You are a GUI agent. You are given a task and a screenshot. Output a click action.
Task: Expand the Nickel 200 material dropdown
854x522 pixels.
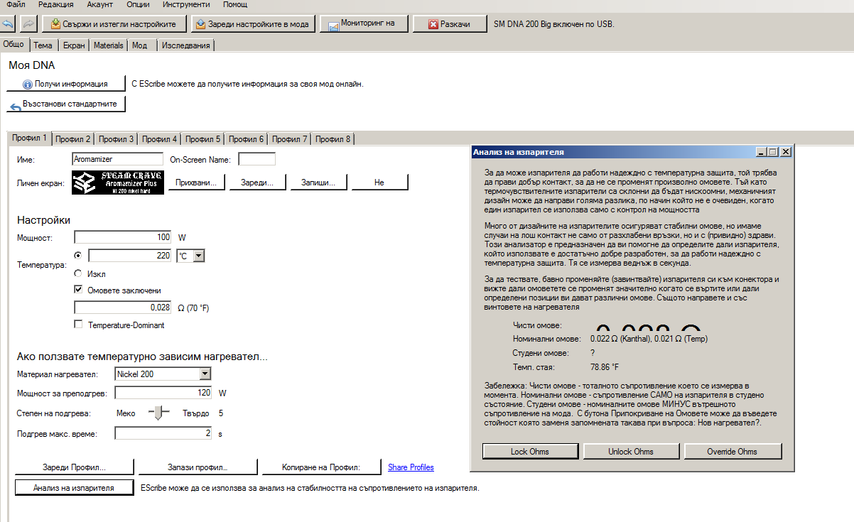[205, 374]
